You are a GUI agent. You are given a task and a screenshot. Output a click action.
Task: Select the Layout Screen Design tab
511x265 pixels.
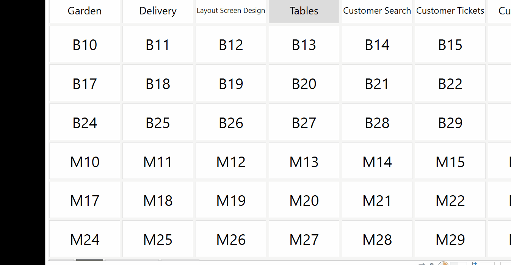(x=231, y=11)
